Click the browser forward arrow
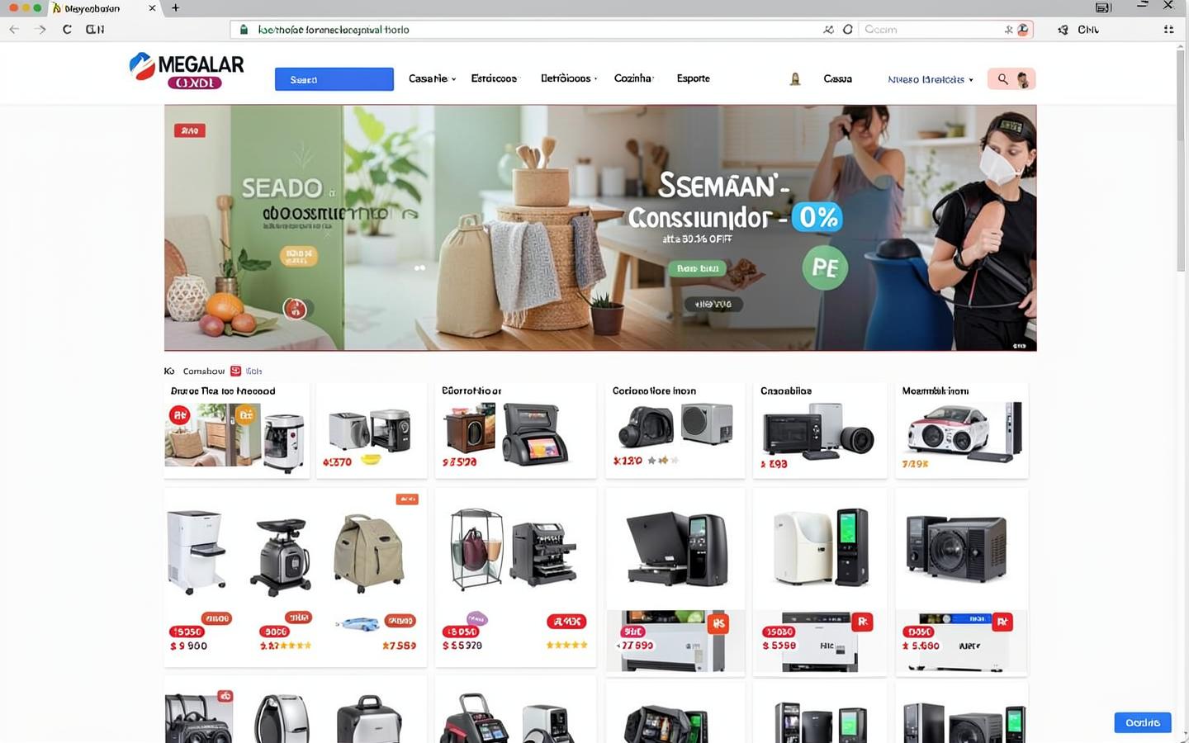 tap(40, 29)
